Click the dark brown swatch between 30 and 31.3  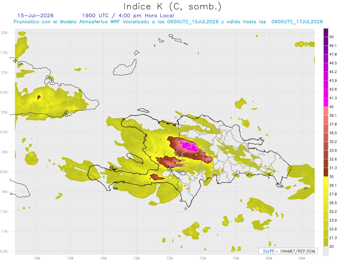click(326, 172)
